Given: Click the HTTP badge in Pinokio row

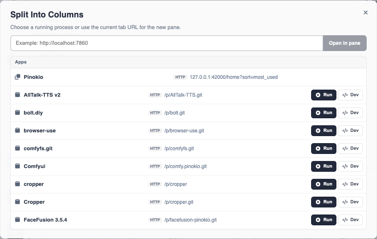Looking at the screenshot, I should pyautogui.click(x=180, y=77).
